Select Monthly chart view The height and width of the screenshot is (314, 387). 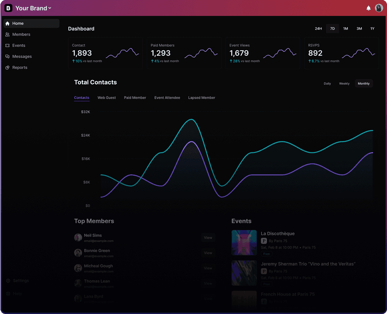pos(364,84)
